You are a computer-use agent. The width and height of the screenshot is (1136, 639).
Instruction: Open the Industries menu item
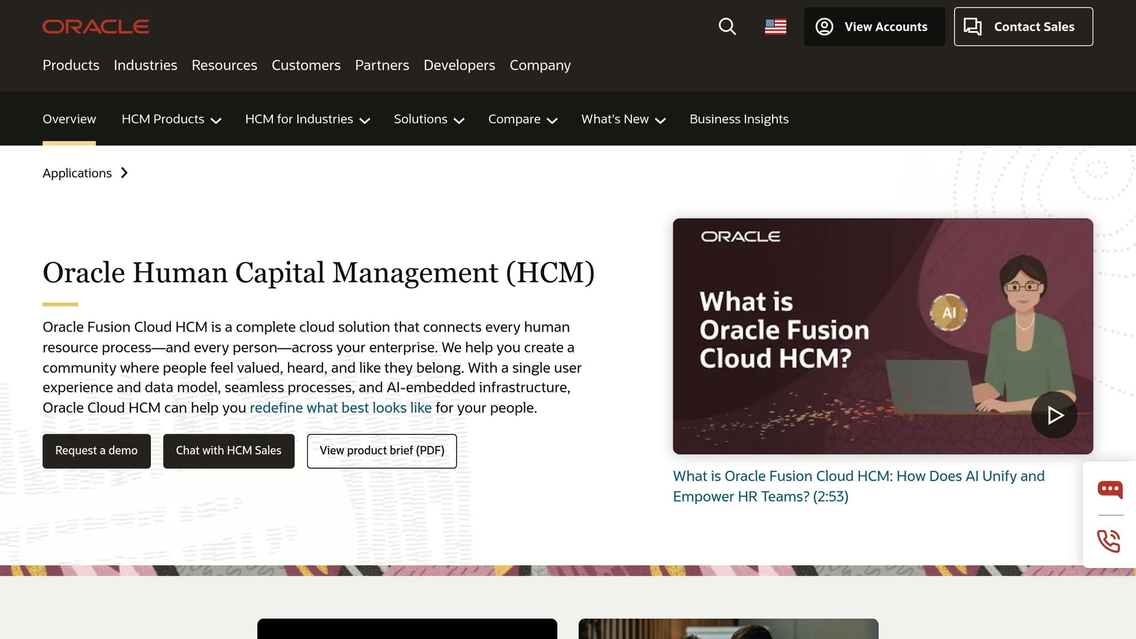tap(145, 65)
